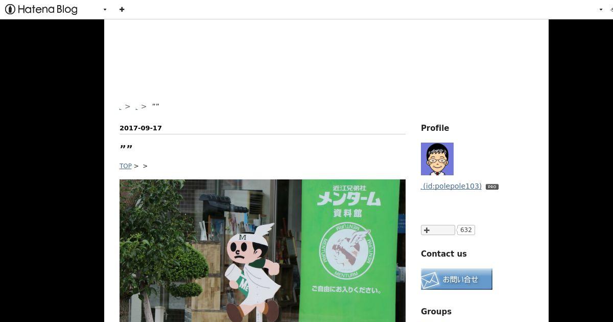Screen dimensions: 613x322
Task: Open the account dropdown arrow at top right
Action: click(x=601, y=10)
